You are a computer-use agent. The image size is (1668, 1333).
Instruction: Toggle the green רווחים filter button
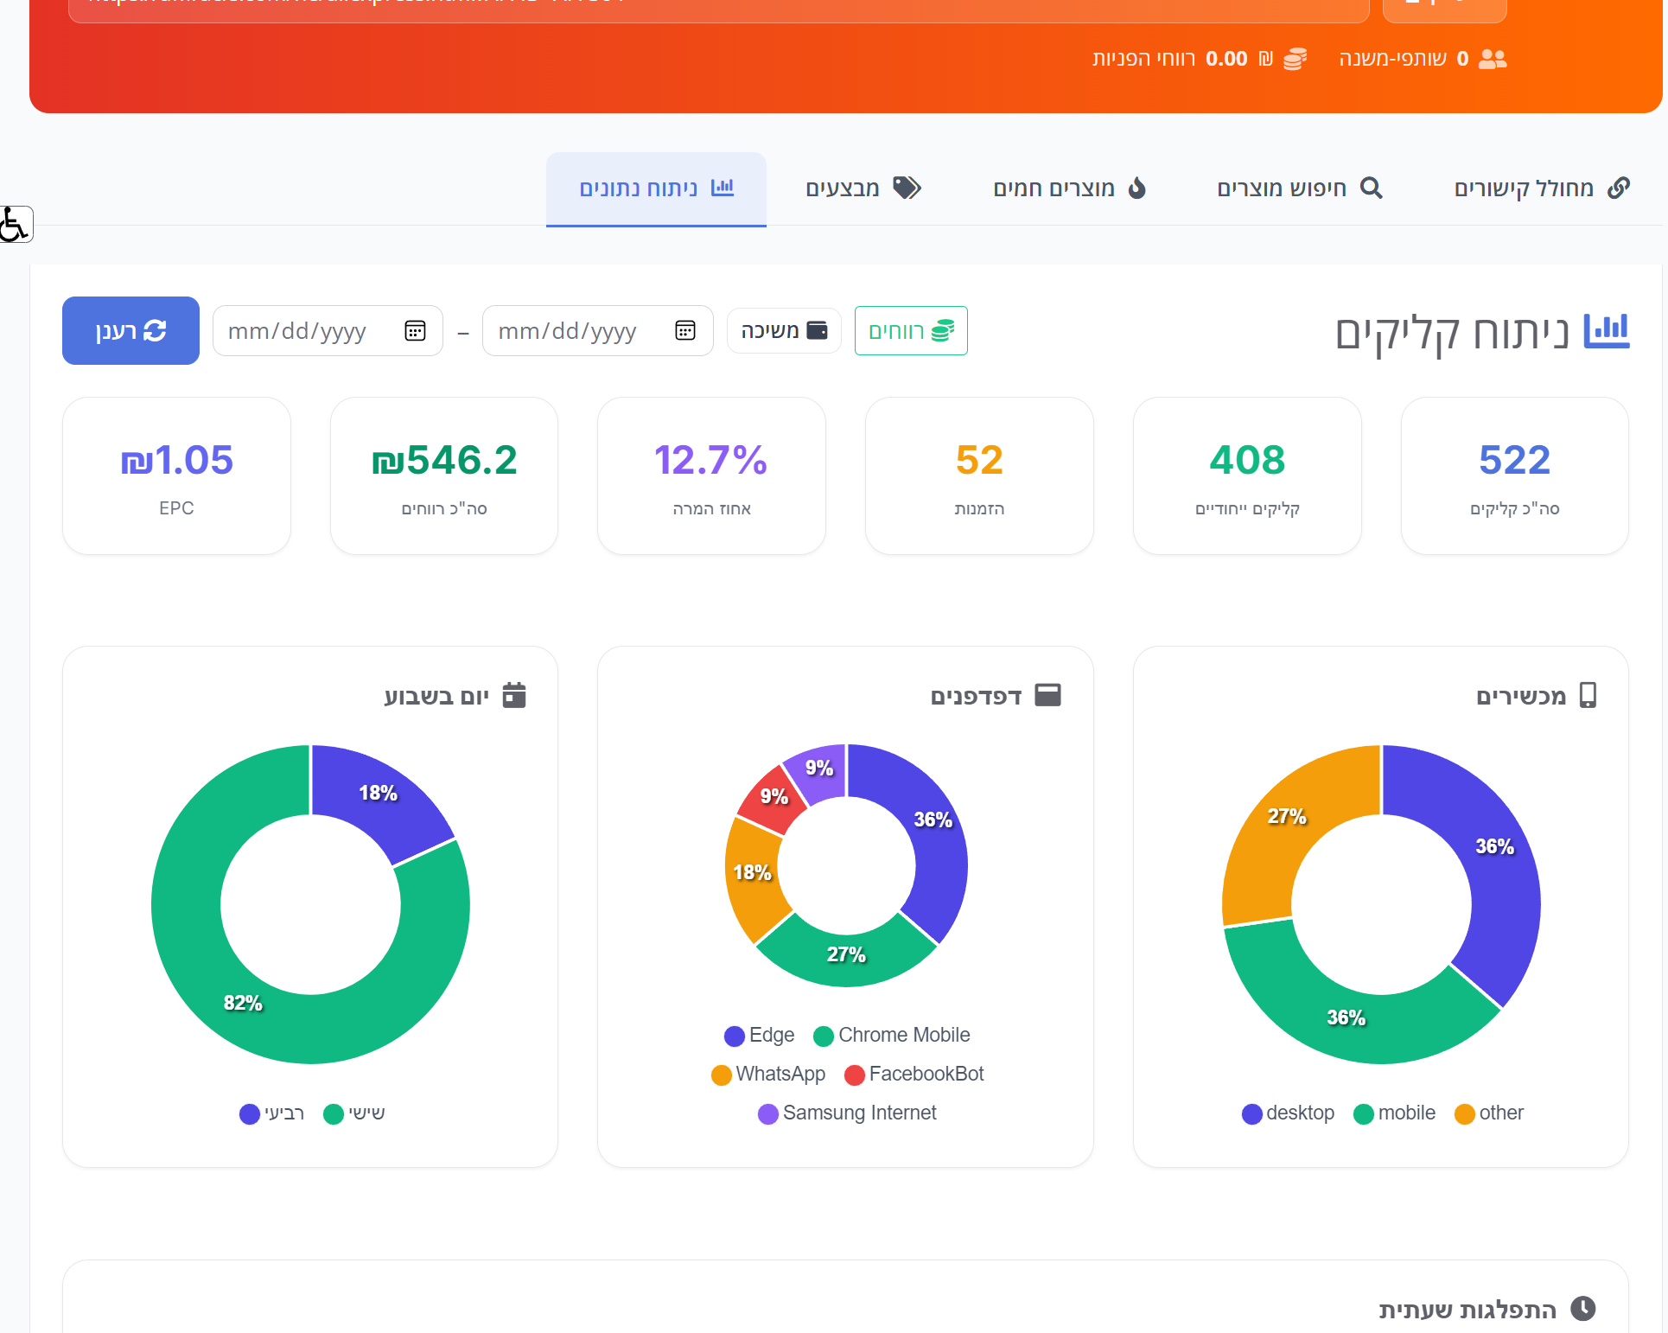click(x=911, y=331)
